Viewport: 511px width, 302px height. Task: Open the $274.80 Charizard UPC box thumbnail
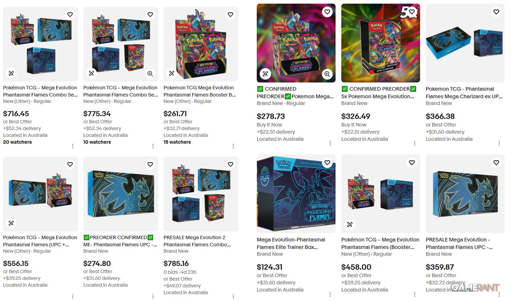tap(121, 194)
